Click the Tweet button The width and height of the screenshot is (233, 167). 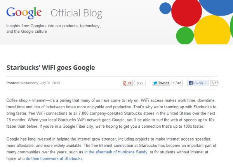point(161,83)
